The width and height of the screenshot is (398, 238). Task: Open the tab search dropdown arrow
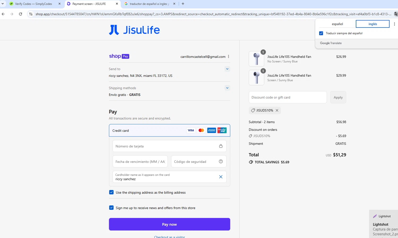pyautogui.click(x=3, y=4)
